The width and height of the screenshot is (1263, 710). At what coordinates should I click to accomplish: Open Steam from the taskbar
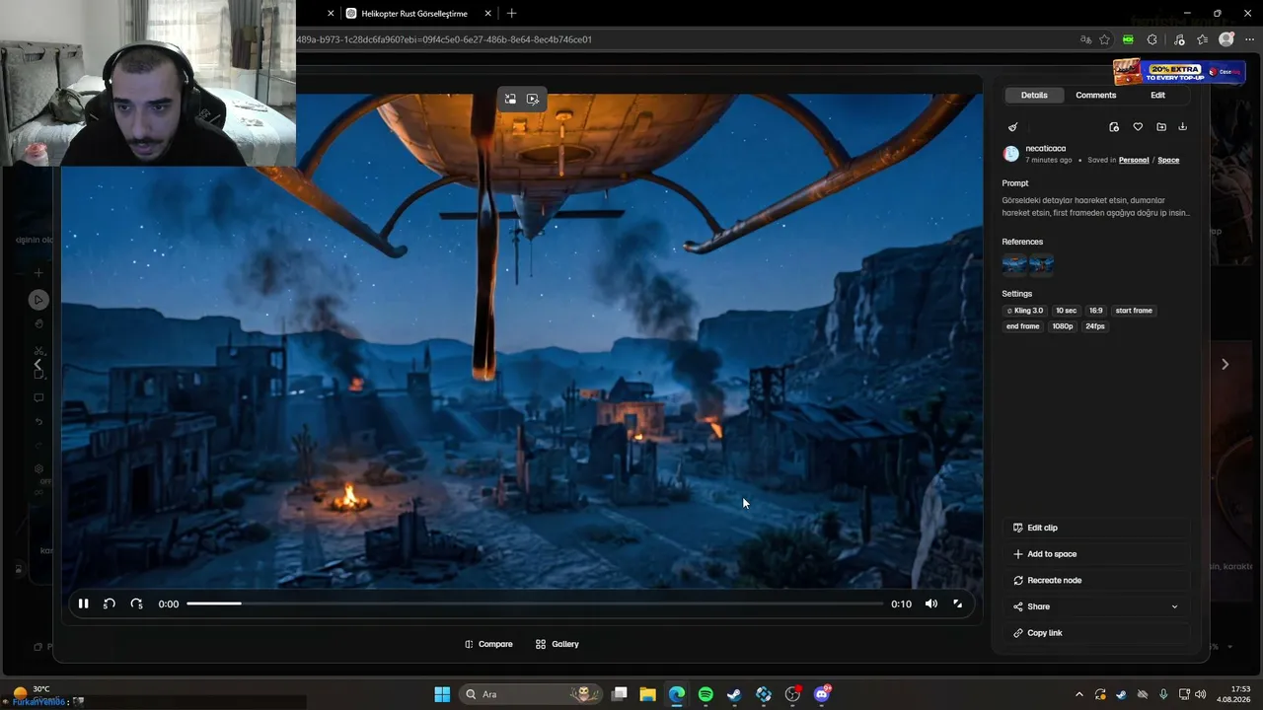(734, 694)
